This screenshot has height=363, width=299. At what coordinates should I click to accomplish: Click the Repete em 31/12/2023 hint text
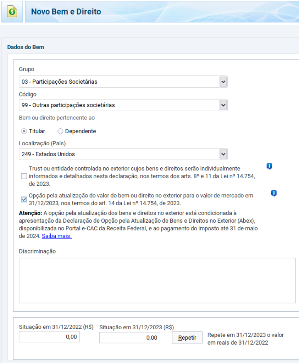click(x=245, y=339)
